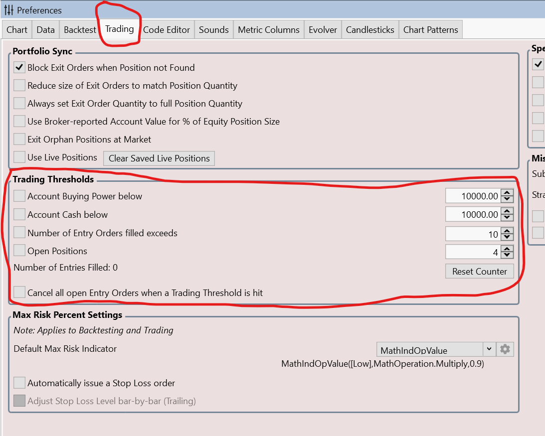
Task: Increase Account Buying Power threshold with up arrow
Action: pos(507,193)
